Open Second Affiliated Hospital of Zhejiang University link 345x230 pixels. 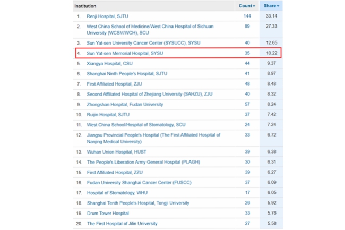[x=150, y=94]
